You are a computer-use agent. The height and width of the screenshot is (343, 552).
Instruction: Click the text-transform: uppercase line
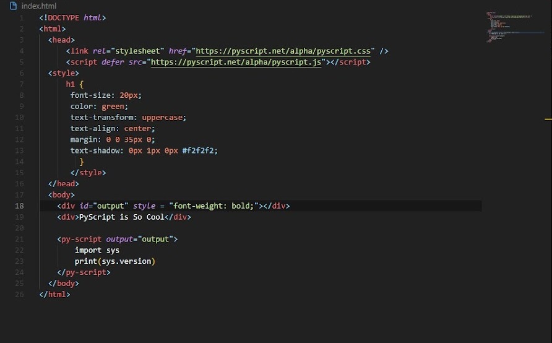tap(128, 117)
